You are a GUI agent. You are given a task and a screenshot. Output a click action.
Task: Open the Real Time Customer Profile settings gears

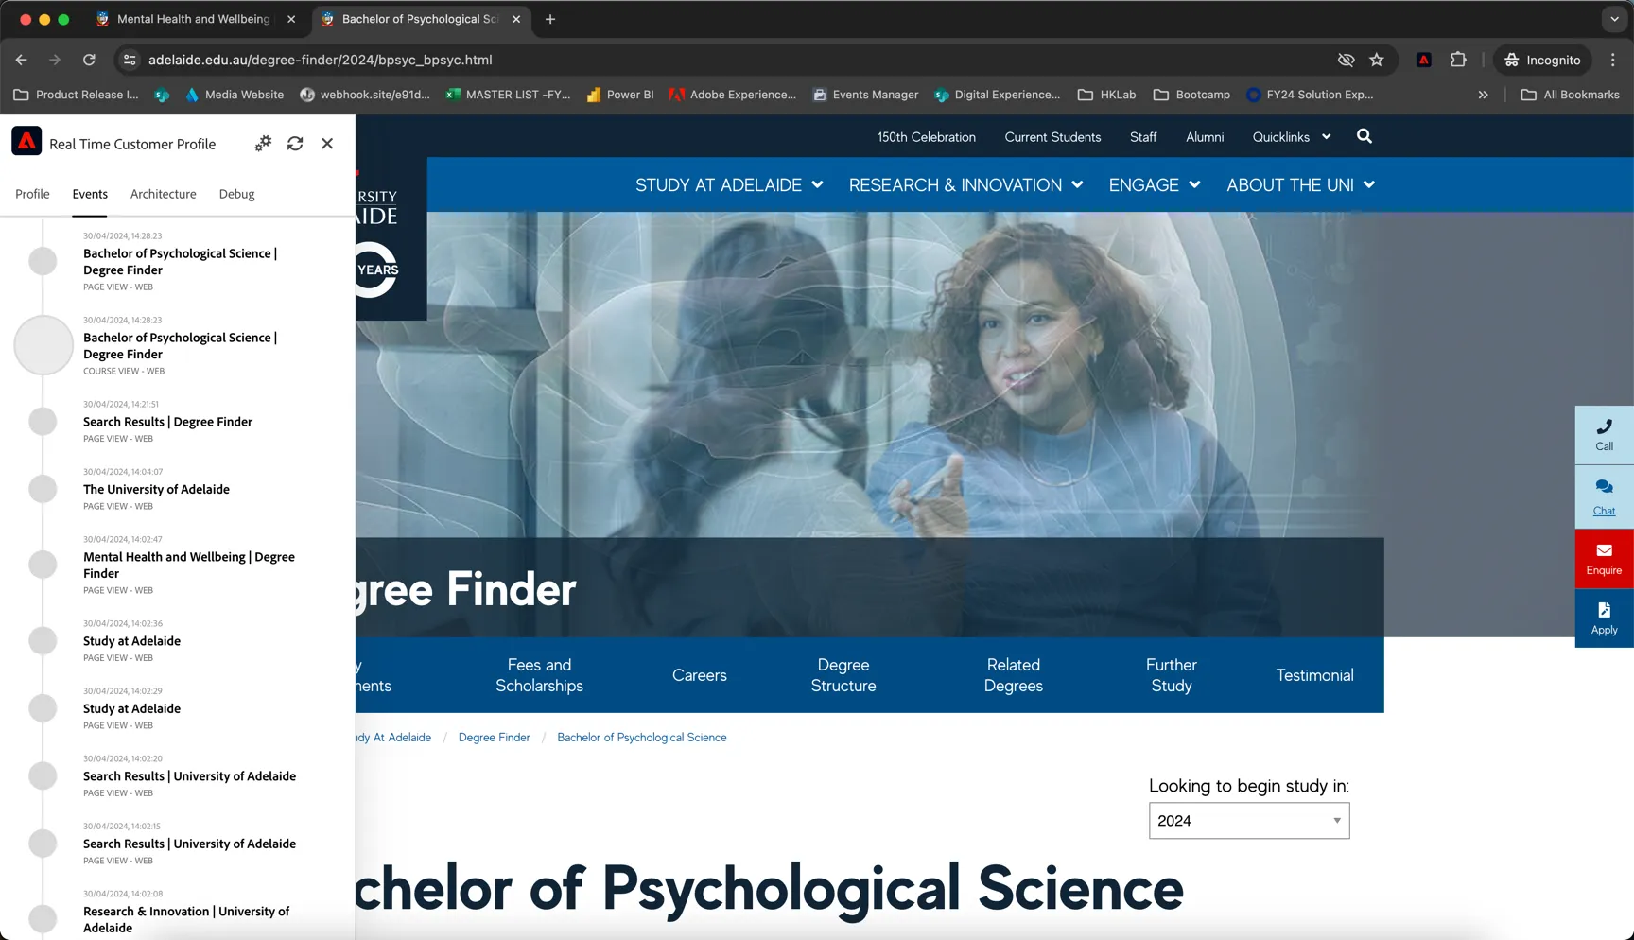(x=263, y=143)
